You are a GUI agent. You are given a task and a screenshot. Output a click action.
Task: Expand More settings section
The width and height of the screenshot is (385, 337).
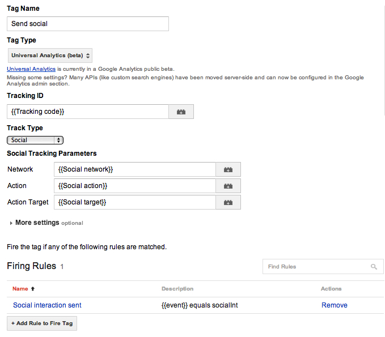[x=37, y=223]
